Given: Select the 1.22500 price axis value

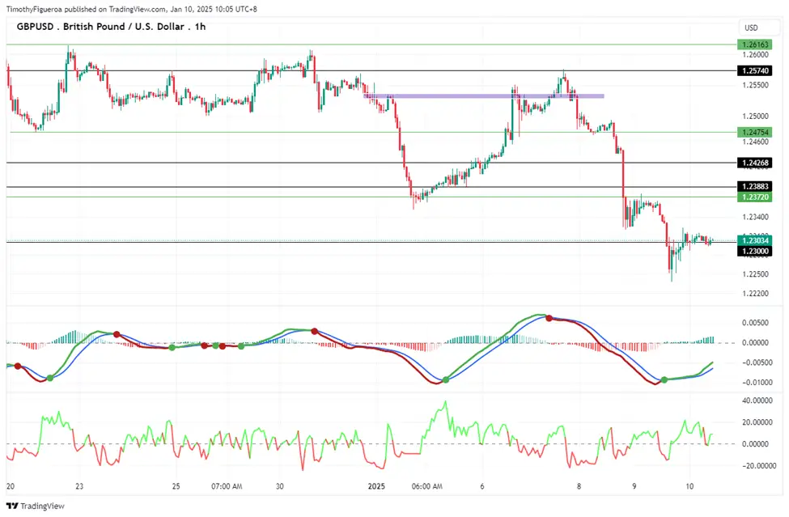Looking at the screenshot, I should [x=755, y=274].
